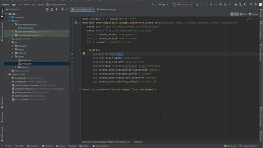Open the Layout Inspector button
The width and height of the screenshot is (263, 148).
[x=249, y=146]
